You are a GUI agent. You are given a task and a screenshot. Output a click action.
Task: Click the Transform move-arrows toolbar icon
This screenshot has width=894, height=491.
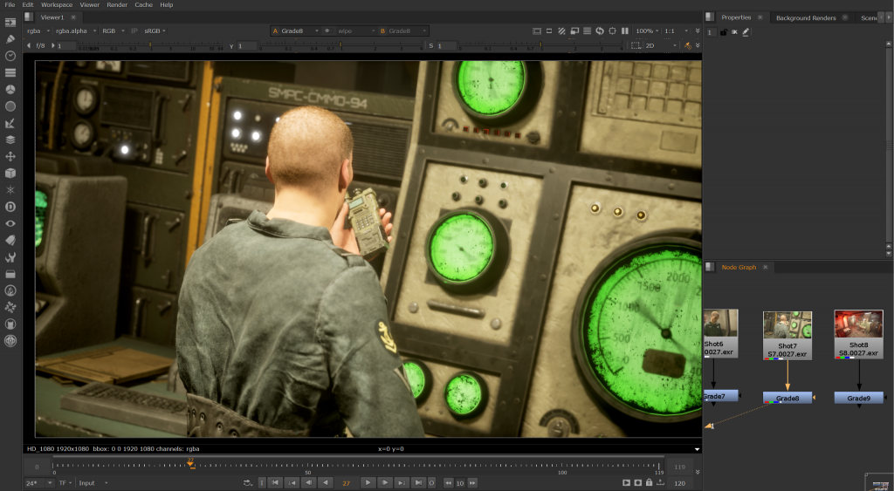point(10,156)
